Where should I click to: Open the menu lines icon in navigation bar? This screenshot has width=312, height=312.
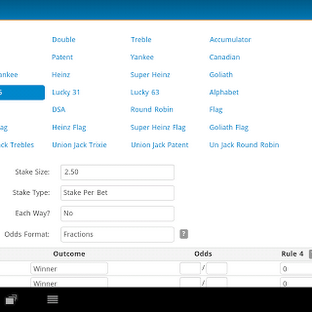pyautogui.click(x=53, y=299)
